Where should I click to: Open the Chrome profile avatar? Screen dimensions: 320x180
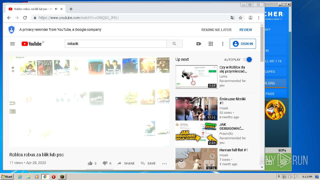coord(250,18)
